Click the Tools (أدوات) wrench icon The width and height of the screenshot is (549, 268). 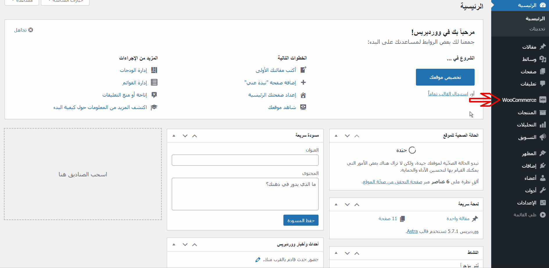click(542, 190)
